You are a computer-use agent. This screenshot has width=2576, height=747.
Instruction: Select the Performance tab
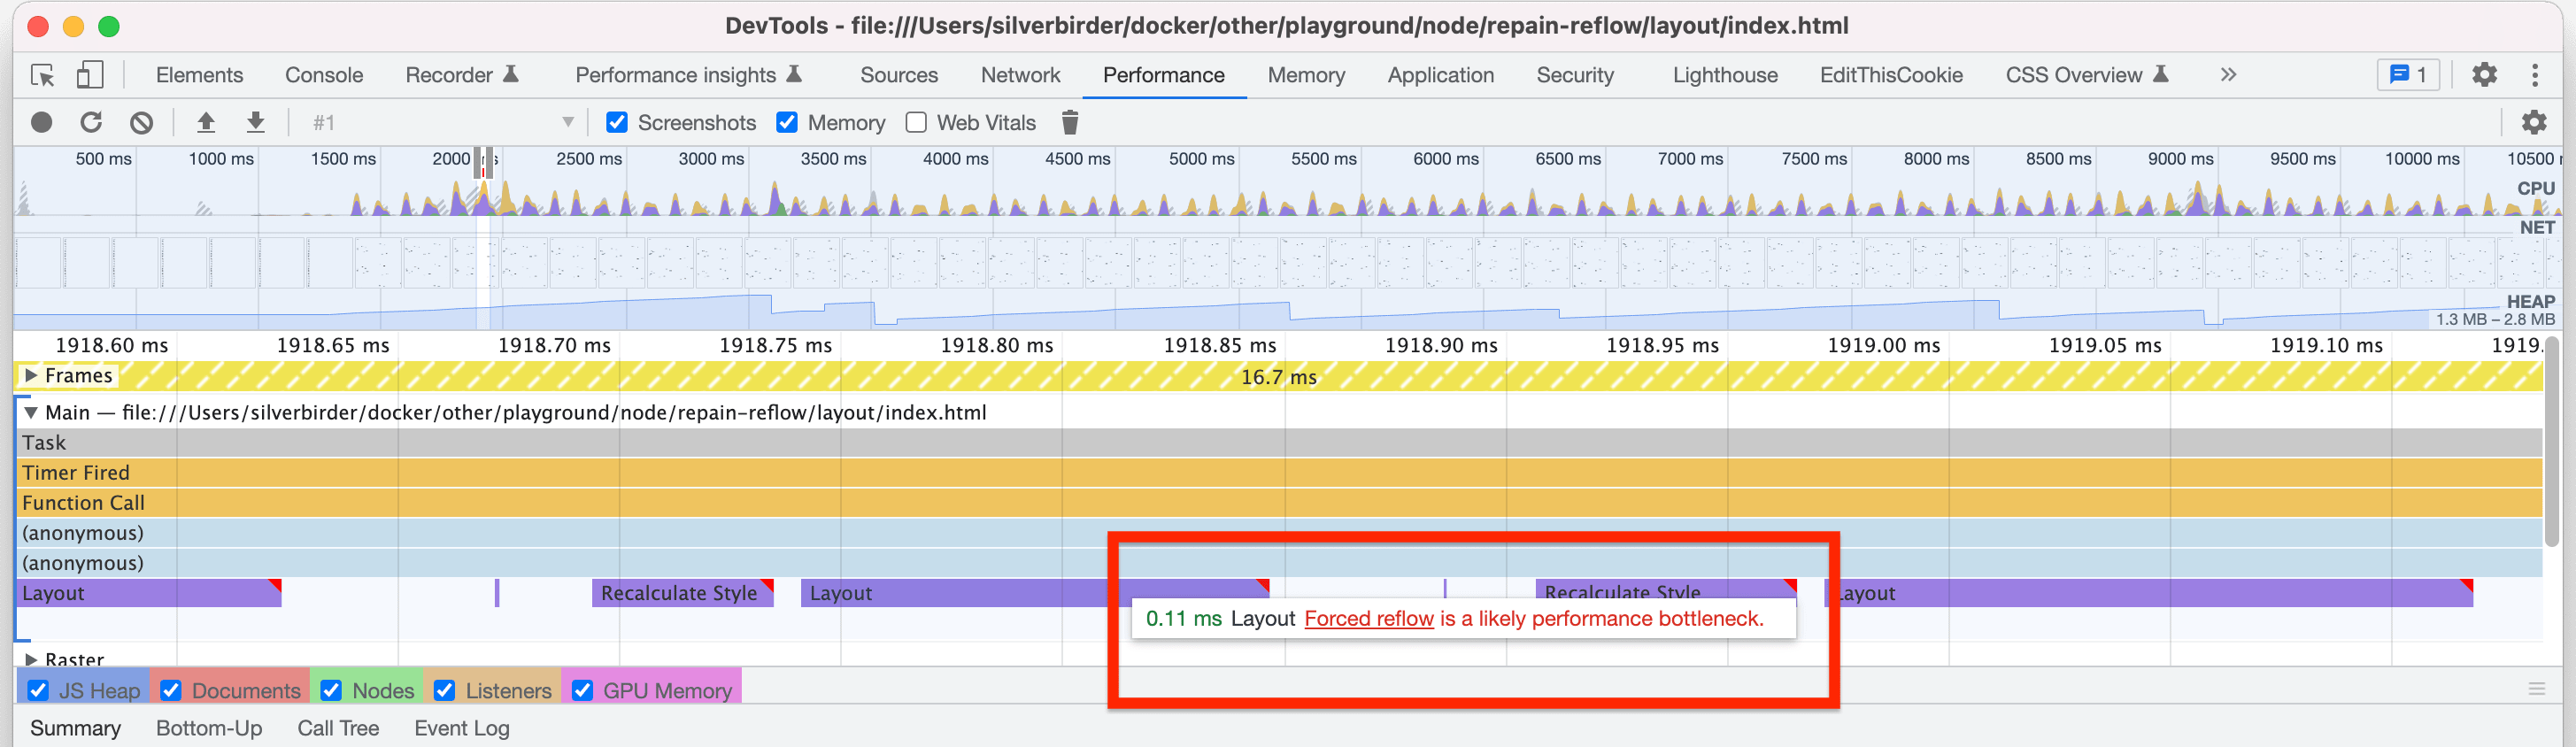point(1164,75)
